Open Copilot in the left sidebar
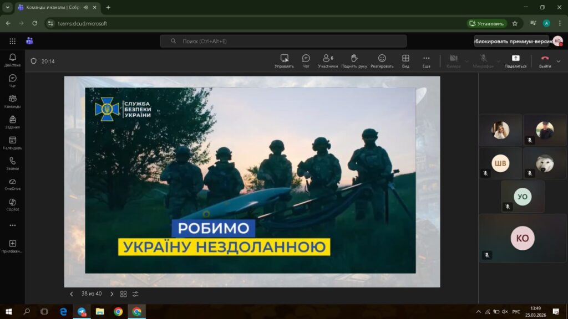Viewport: 568px width, 319px height. click(12, 204)
